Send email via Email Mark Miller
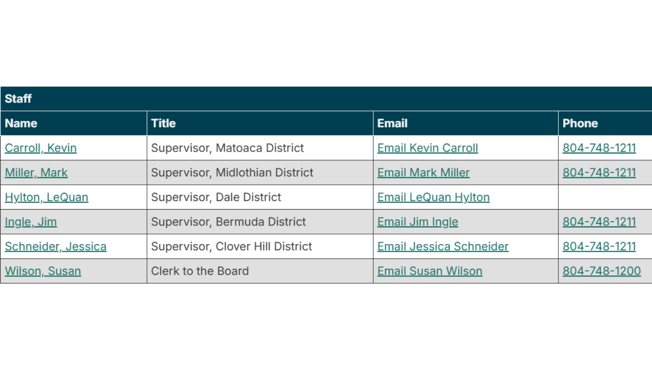Screen dimensions: 652x366 [x=423, y=173]
